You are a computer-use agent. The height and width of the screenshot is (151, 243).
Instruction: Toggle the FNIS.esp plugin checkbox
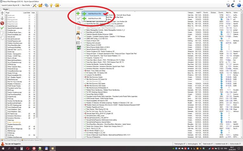pyautogui.click(x=6, y=99)
